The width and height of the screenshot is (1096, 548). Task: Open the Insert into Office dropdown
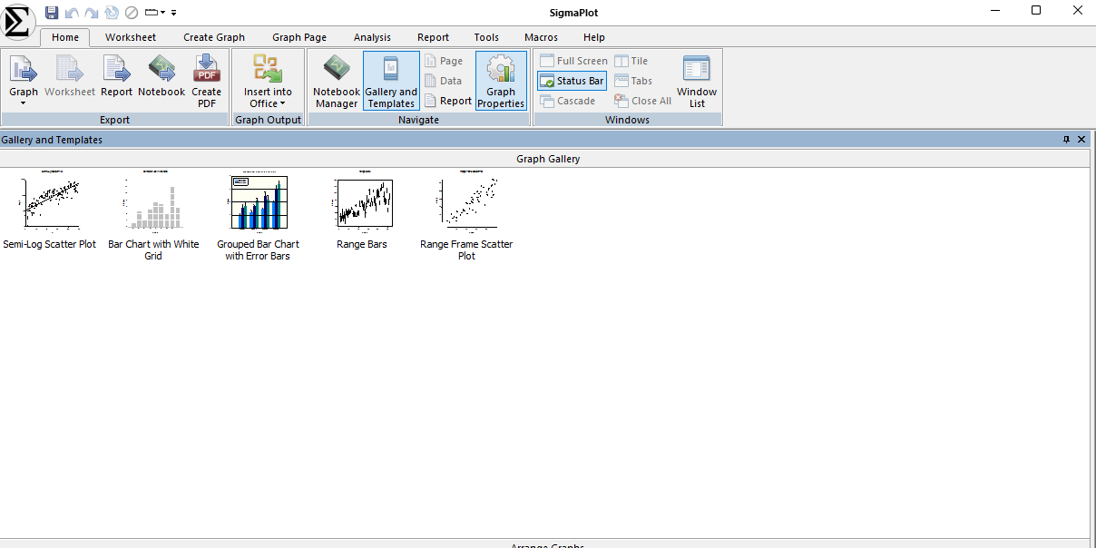tap(268, 98)
